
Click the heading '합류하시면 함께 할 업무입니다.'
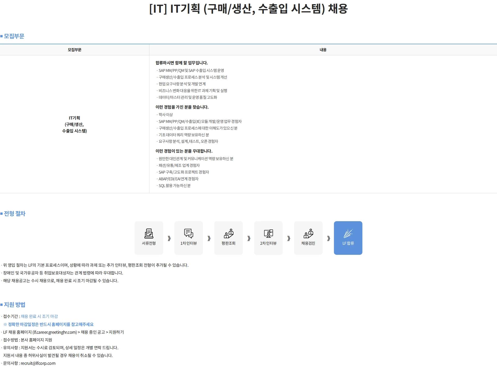pos(182,63)
